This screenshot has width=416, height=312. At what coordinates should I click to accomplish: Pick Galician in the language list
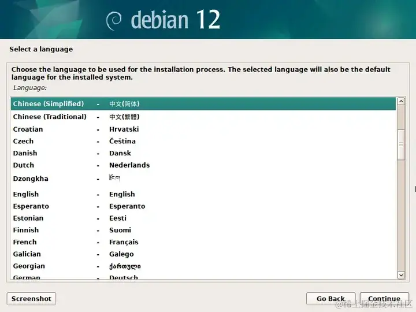coord(203,254)
